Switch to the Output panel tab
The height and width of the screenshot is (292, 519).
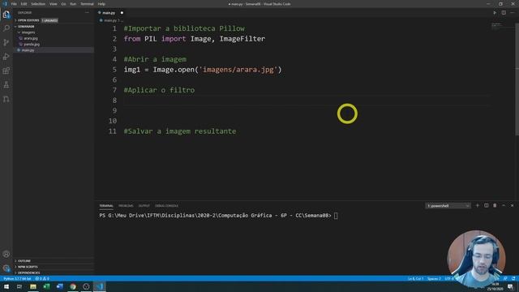pyautogui.click(x=144, y=206)
